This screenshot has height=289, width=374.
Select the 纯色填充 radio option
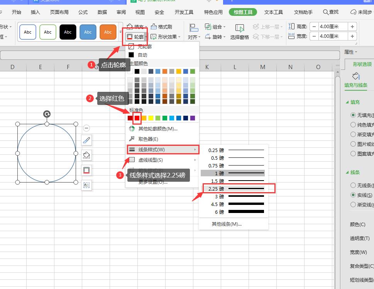(353, 125)
